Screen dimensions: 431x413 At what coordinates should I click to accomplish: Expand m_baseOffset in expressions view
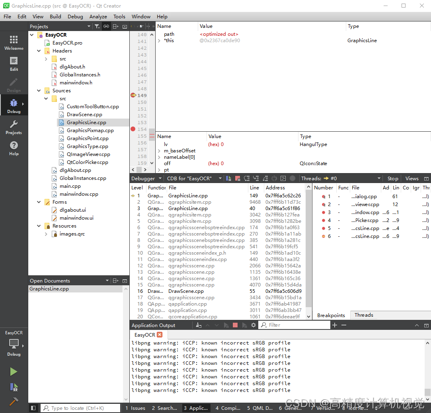click(159, 150)
